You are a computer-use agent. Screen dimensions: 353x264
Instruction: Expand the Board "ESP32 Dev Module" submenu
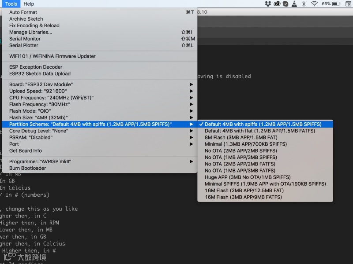click(100, 84)
